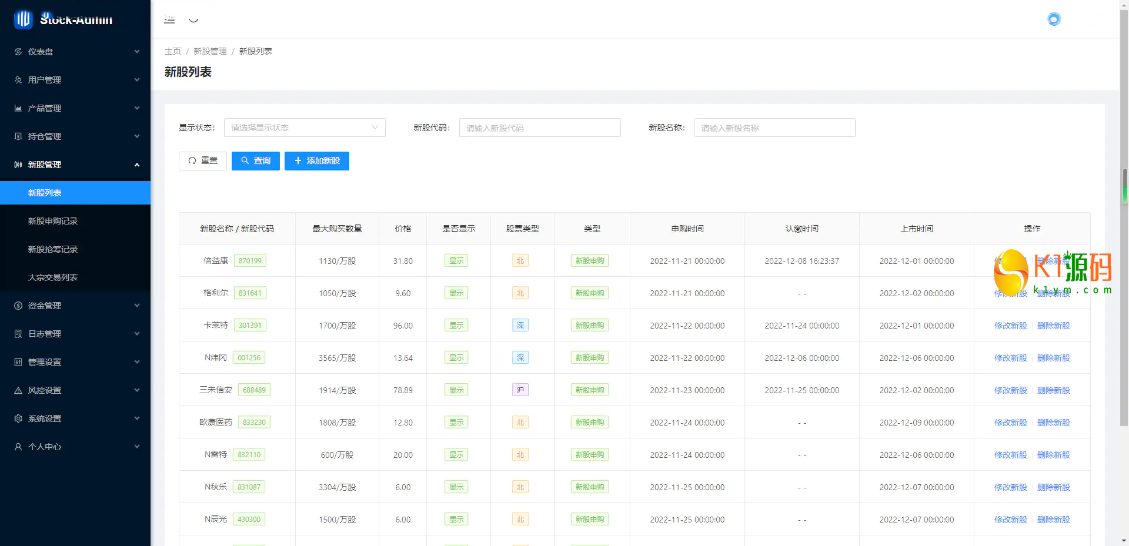Click the sidebar collapse menu icon

point(169,19)
